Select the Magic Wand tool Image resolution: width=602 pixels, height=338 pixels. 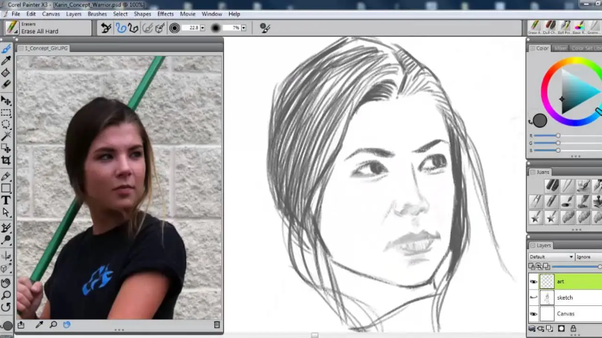[6, 136]
